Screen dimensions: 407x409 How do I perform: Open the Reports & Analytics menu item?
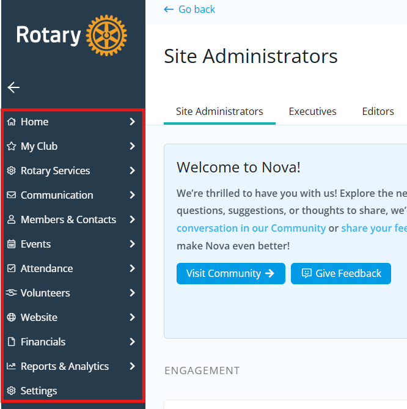pos(73,366)
